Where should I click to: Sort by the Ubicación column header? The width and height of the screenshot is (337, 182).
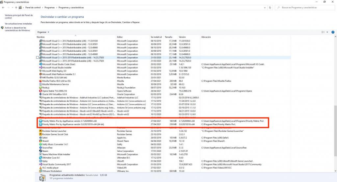click(206, 37)
